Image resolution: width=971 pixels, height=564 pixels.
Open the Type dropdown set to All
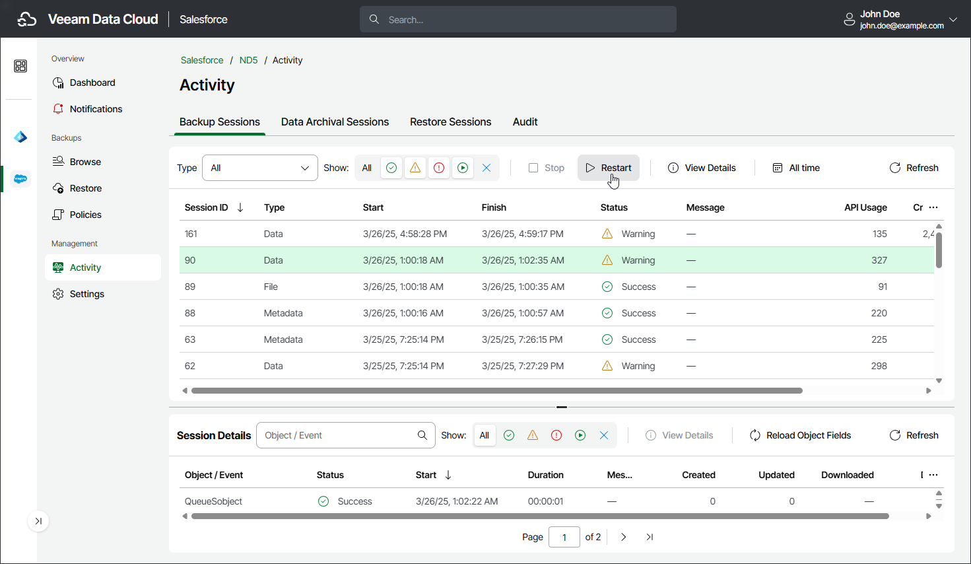coord(260,168)
